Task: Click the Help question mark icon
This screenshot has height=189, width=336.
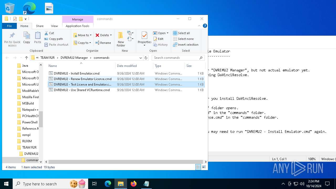Action: point(205,26)
